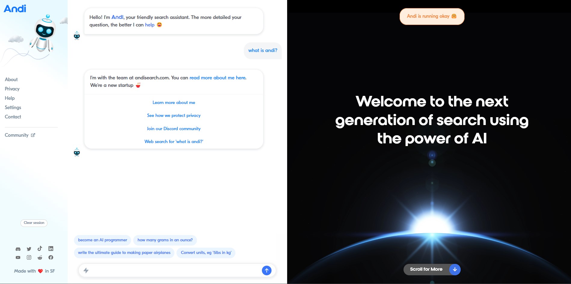
Task: Click the 'Andi is running okay' status pill
Action: coord(432,16)
